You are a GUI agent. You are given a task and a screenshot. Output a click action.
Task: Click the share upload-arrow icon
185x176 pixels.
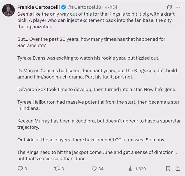[x=178, y=168]
